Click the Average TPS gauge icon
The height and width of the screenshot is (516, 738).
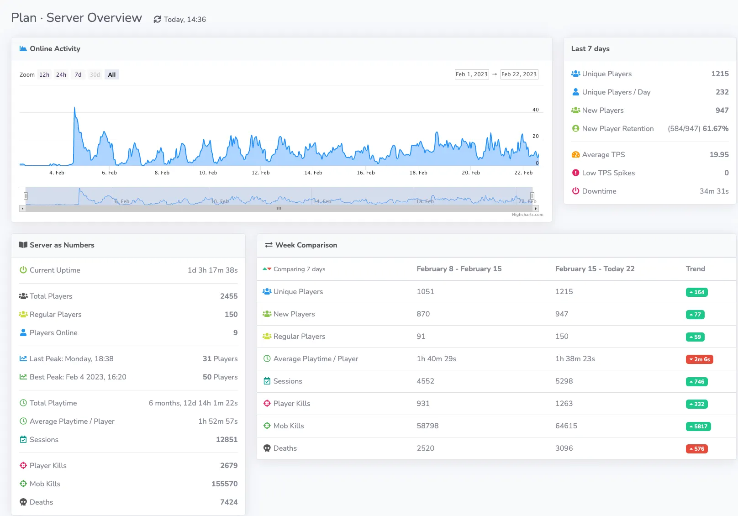575,154
